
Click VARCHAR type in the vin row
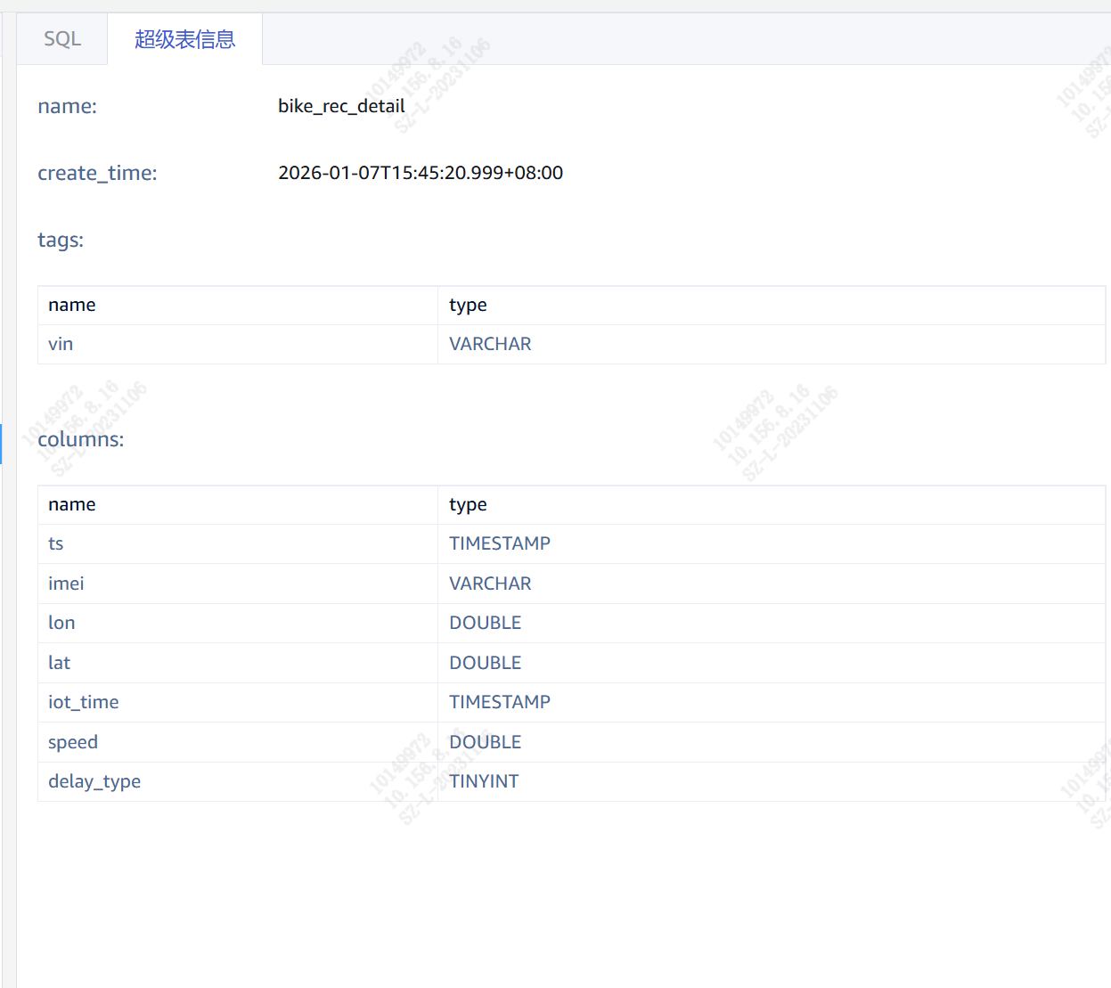(x=490, y=344)
